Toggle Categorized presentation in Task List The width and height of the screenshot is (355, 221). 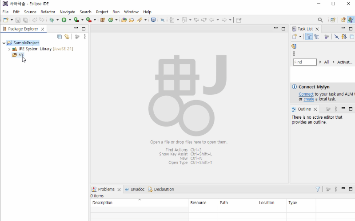click(309, 37)
